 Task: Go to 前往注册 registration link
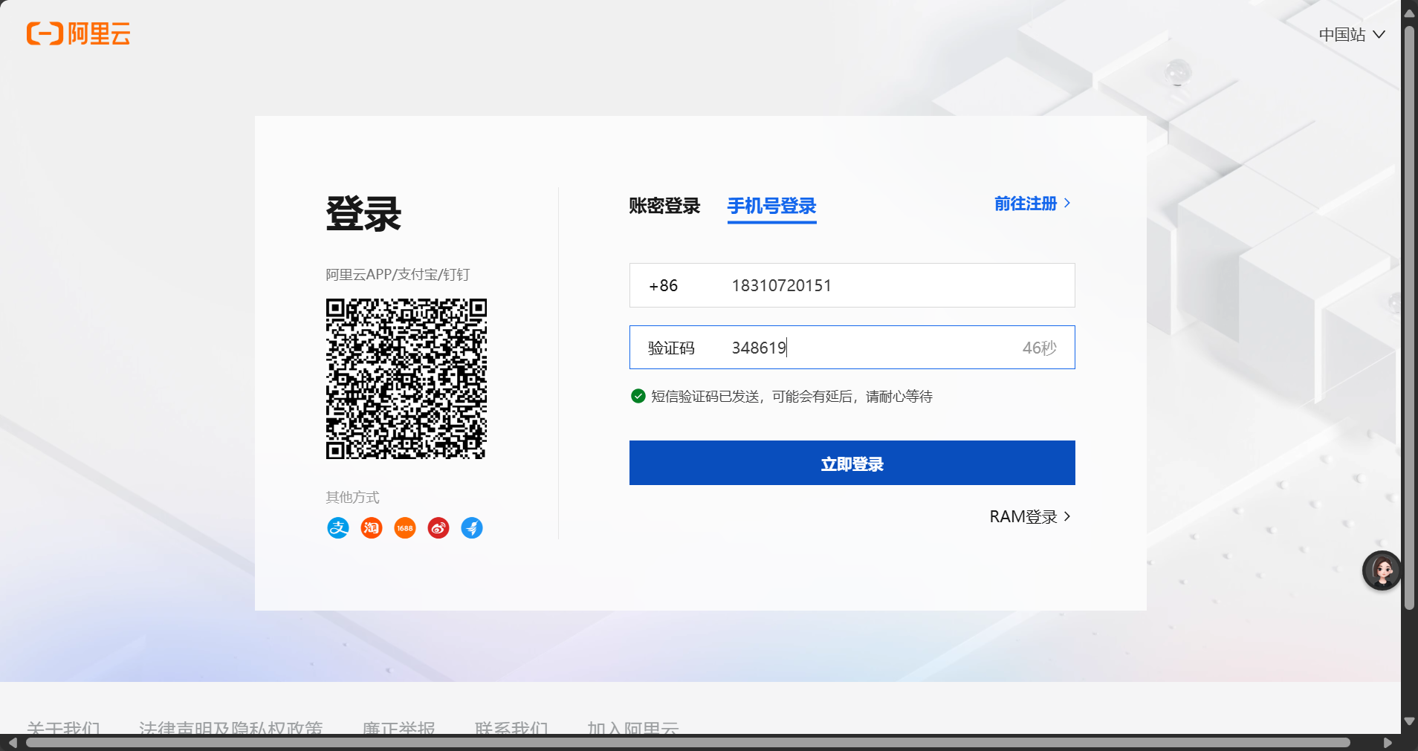tap(1032, 204)
